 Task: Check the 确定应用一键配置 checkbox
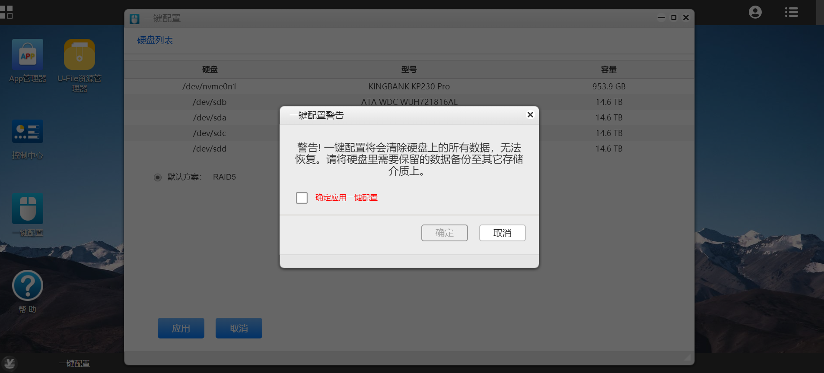pos(302,198)
